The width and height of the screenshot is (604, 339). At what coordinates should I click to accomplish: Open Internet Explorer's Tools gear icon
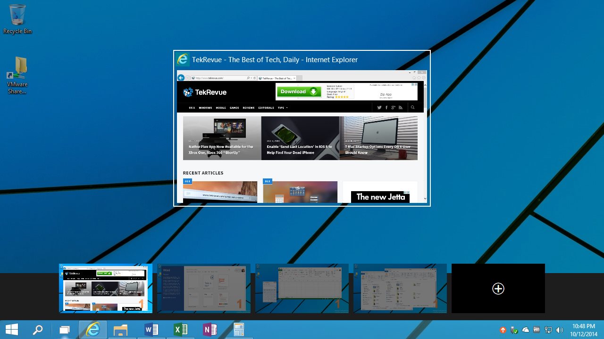423,78
